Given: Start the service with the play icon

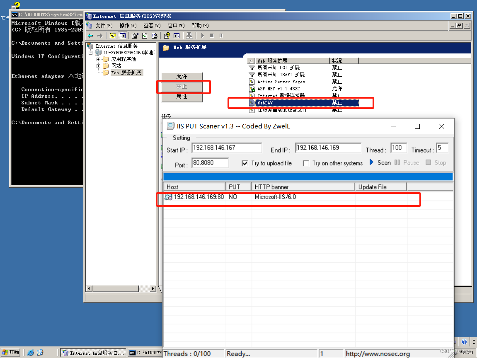Looking at the screenshot, I should (x=202, y=36).
